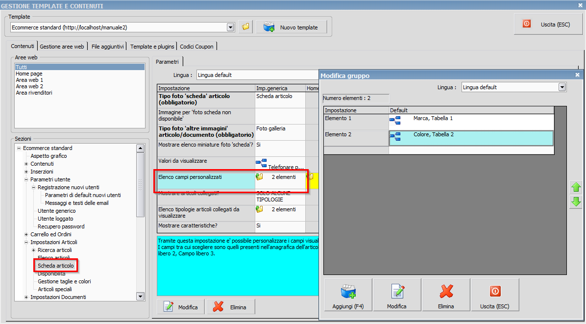Image resolution: width=586 pixels, height=324 pixels.
Task: Click Aggiungi (F4) button
Action: [x=348, y=295]
